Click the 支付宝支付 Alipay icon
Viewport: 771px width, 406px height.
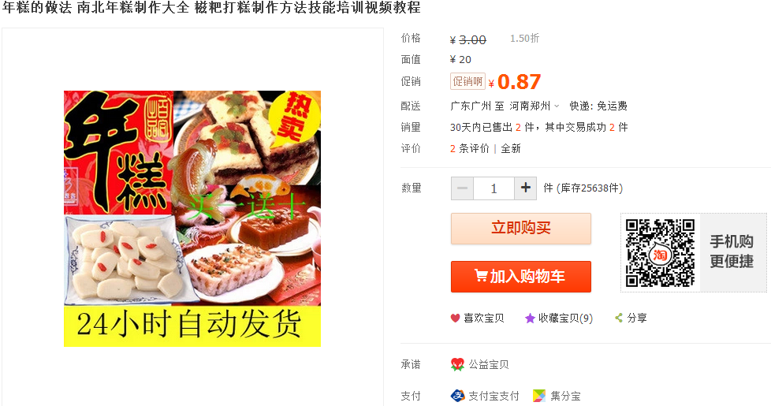point(457,396)
